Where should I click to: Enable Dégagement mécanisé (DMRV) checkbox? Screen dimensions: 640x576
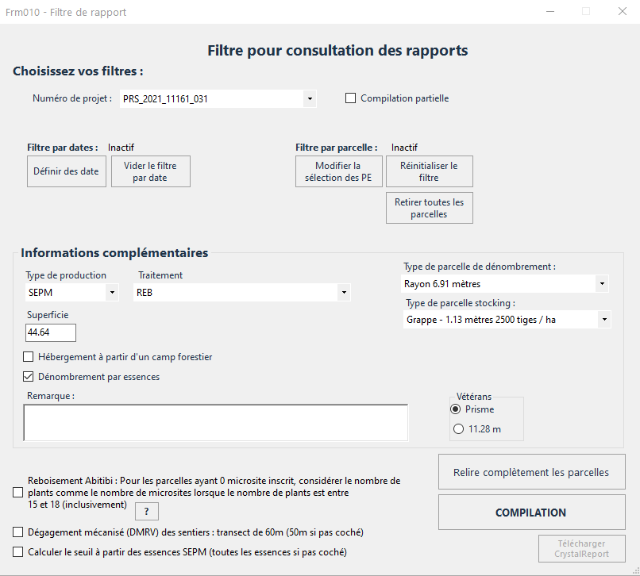click(x=18, y=532)
